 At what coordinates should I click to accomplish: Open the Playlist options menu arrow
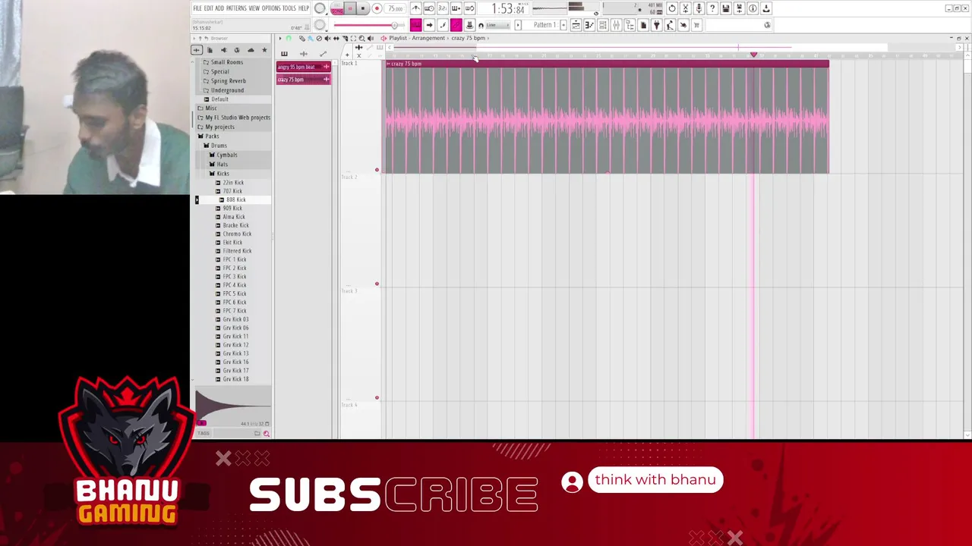point(280,38)
